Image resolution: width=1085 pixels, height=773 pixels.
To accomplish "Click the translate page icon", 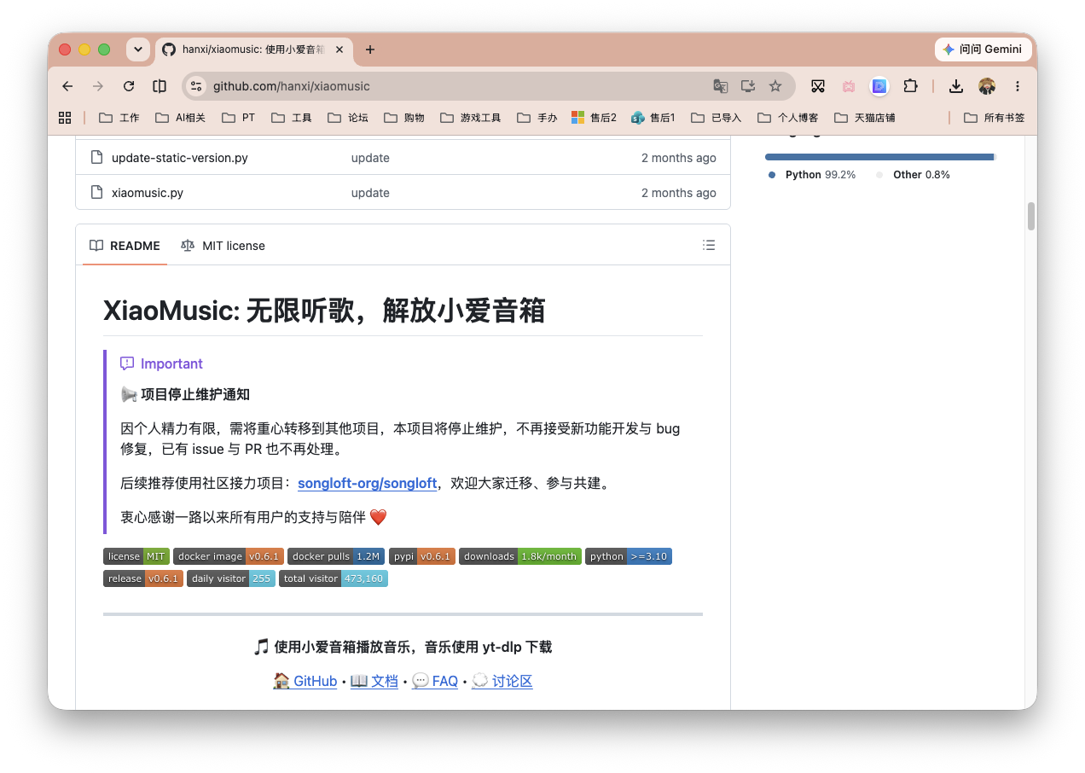I will point(721,86).
